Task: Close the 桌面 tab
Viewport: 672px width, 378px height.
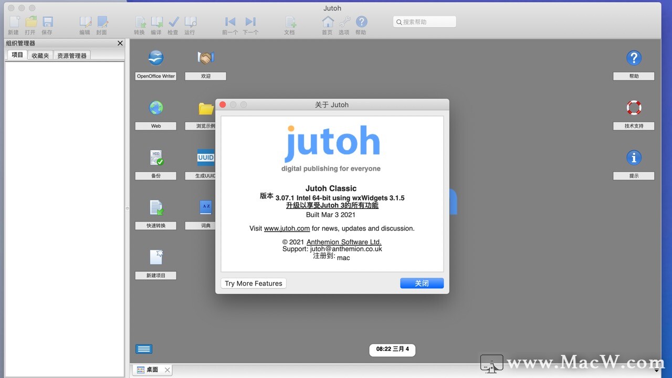Action: click(x=167, y=370)
